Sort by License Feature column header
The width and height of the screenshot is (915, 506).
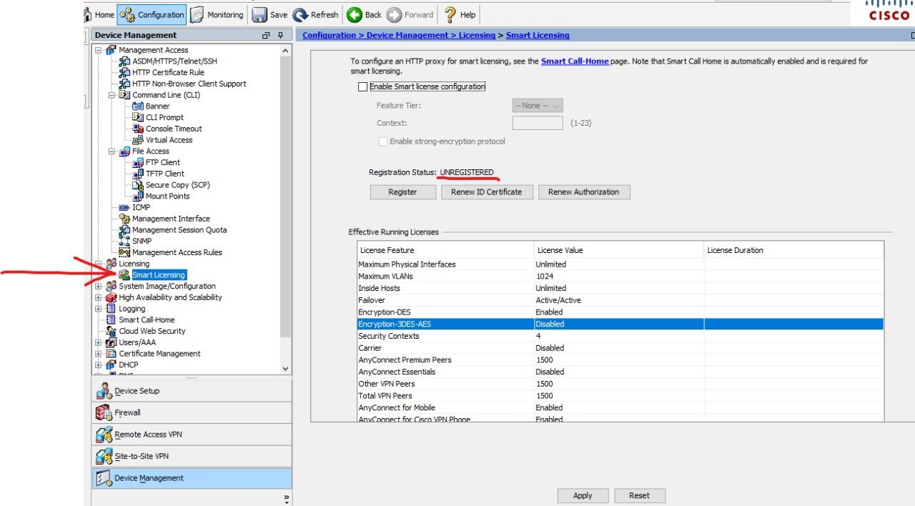(x=445, y=250)
